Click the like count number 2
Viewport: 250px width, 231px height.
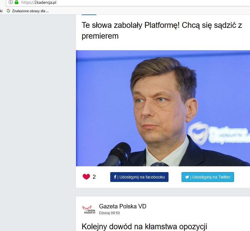94,177
